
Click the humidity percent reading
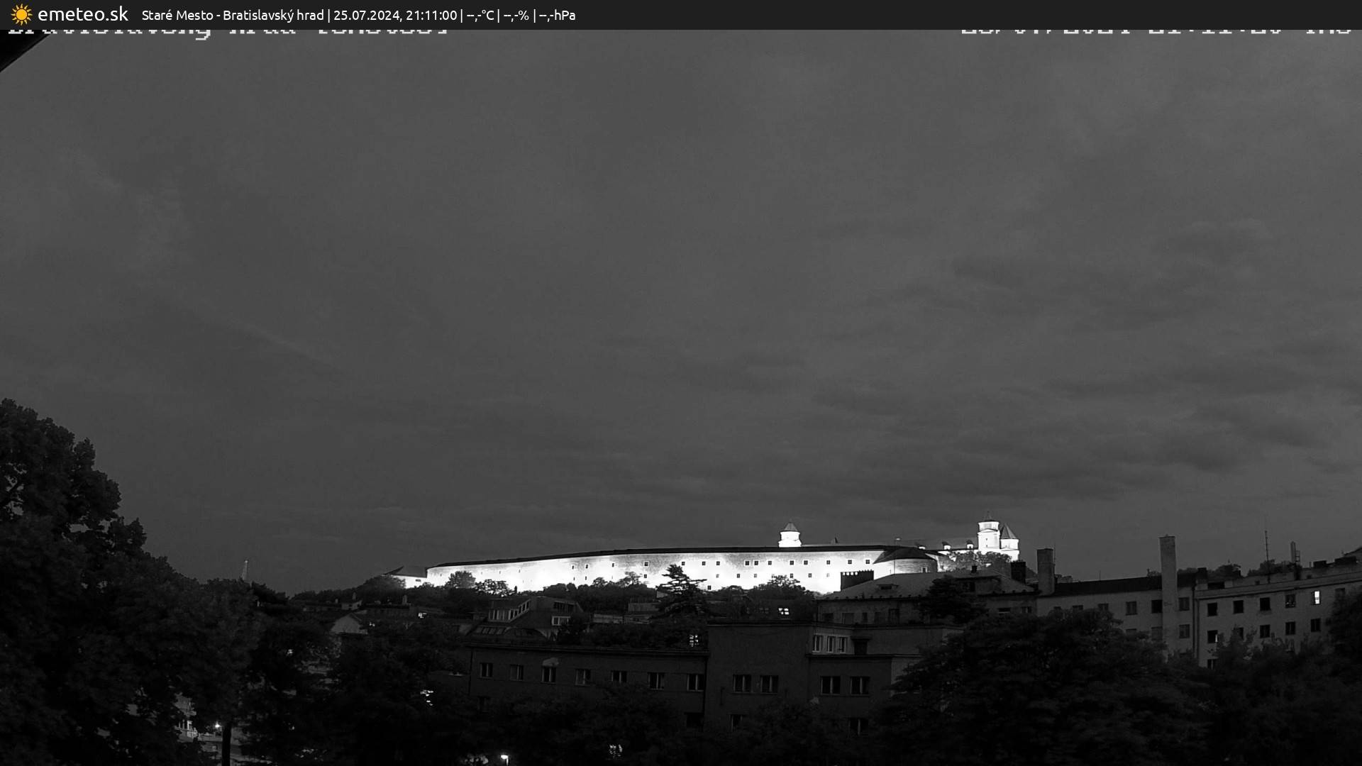click(516, 15)
